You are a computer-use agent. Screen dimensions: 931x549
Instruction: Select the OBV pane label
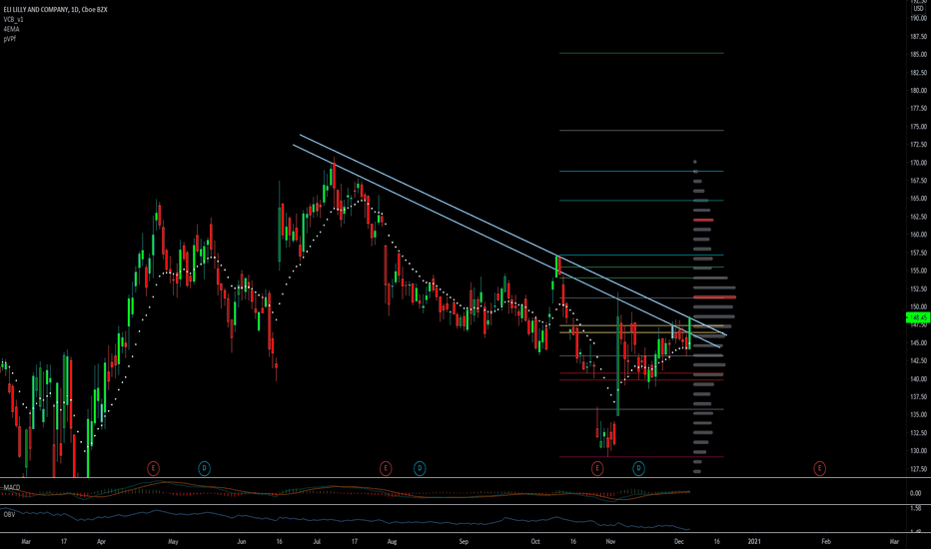[10, 515]
